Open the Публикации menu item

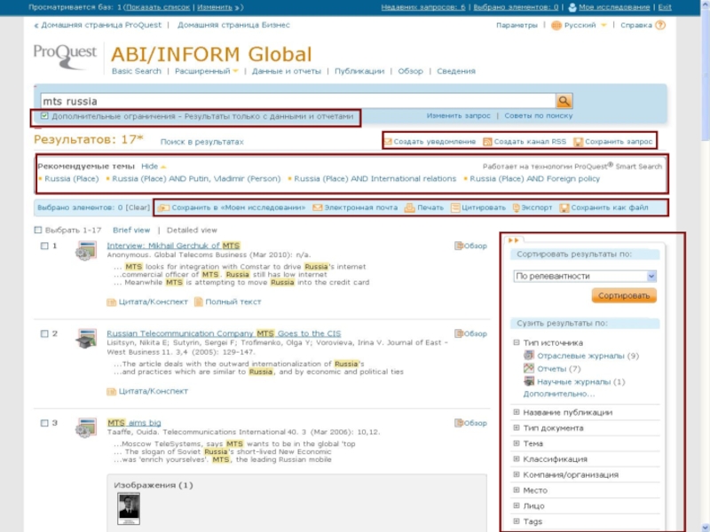[x=360, y=71]
